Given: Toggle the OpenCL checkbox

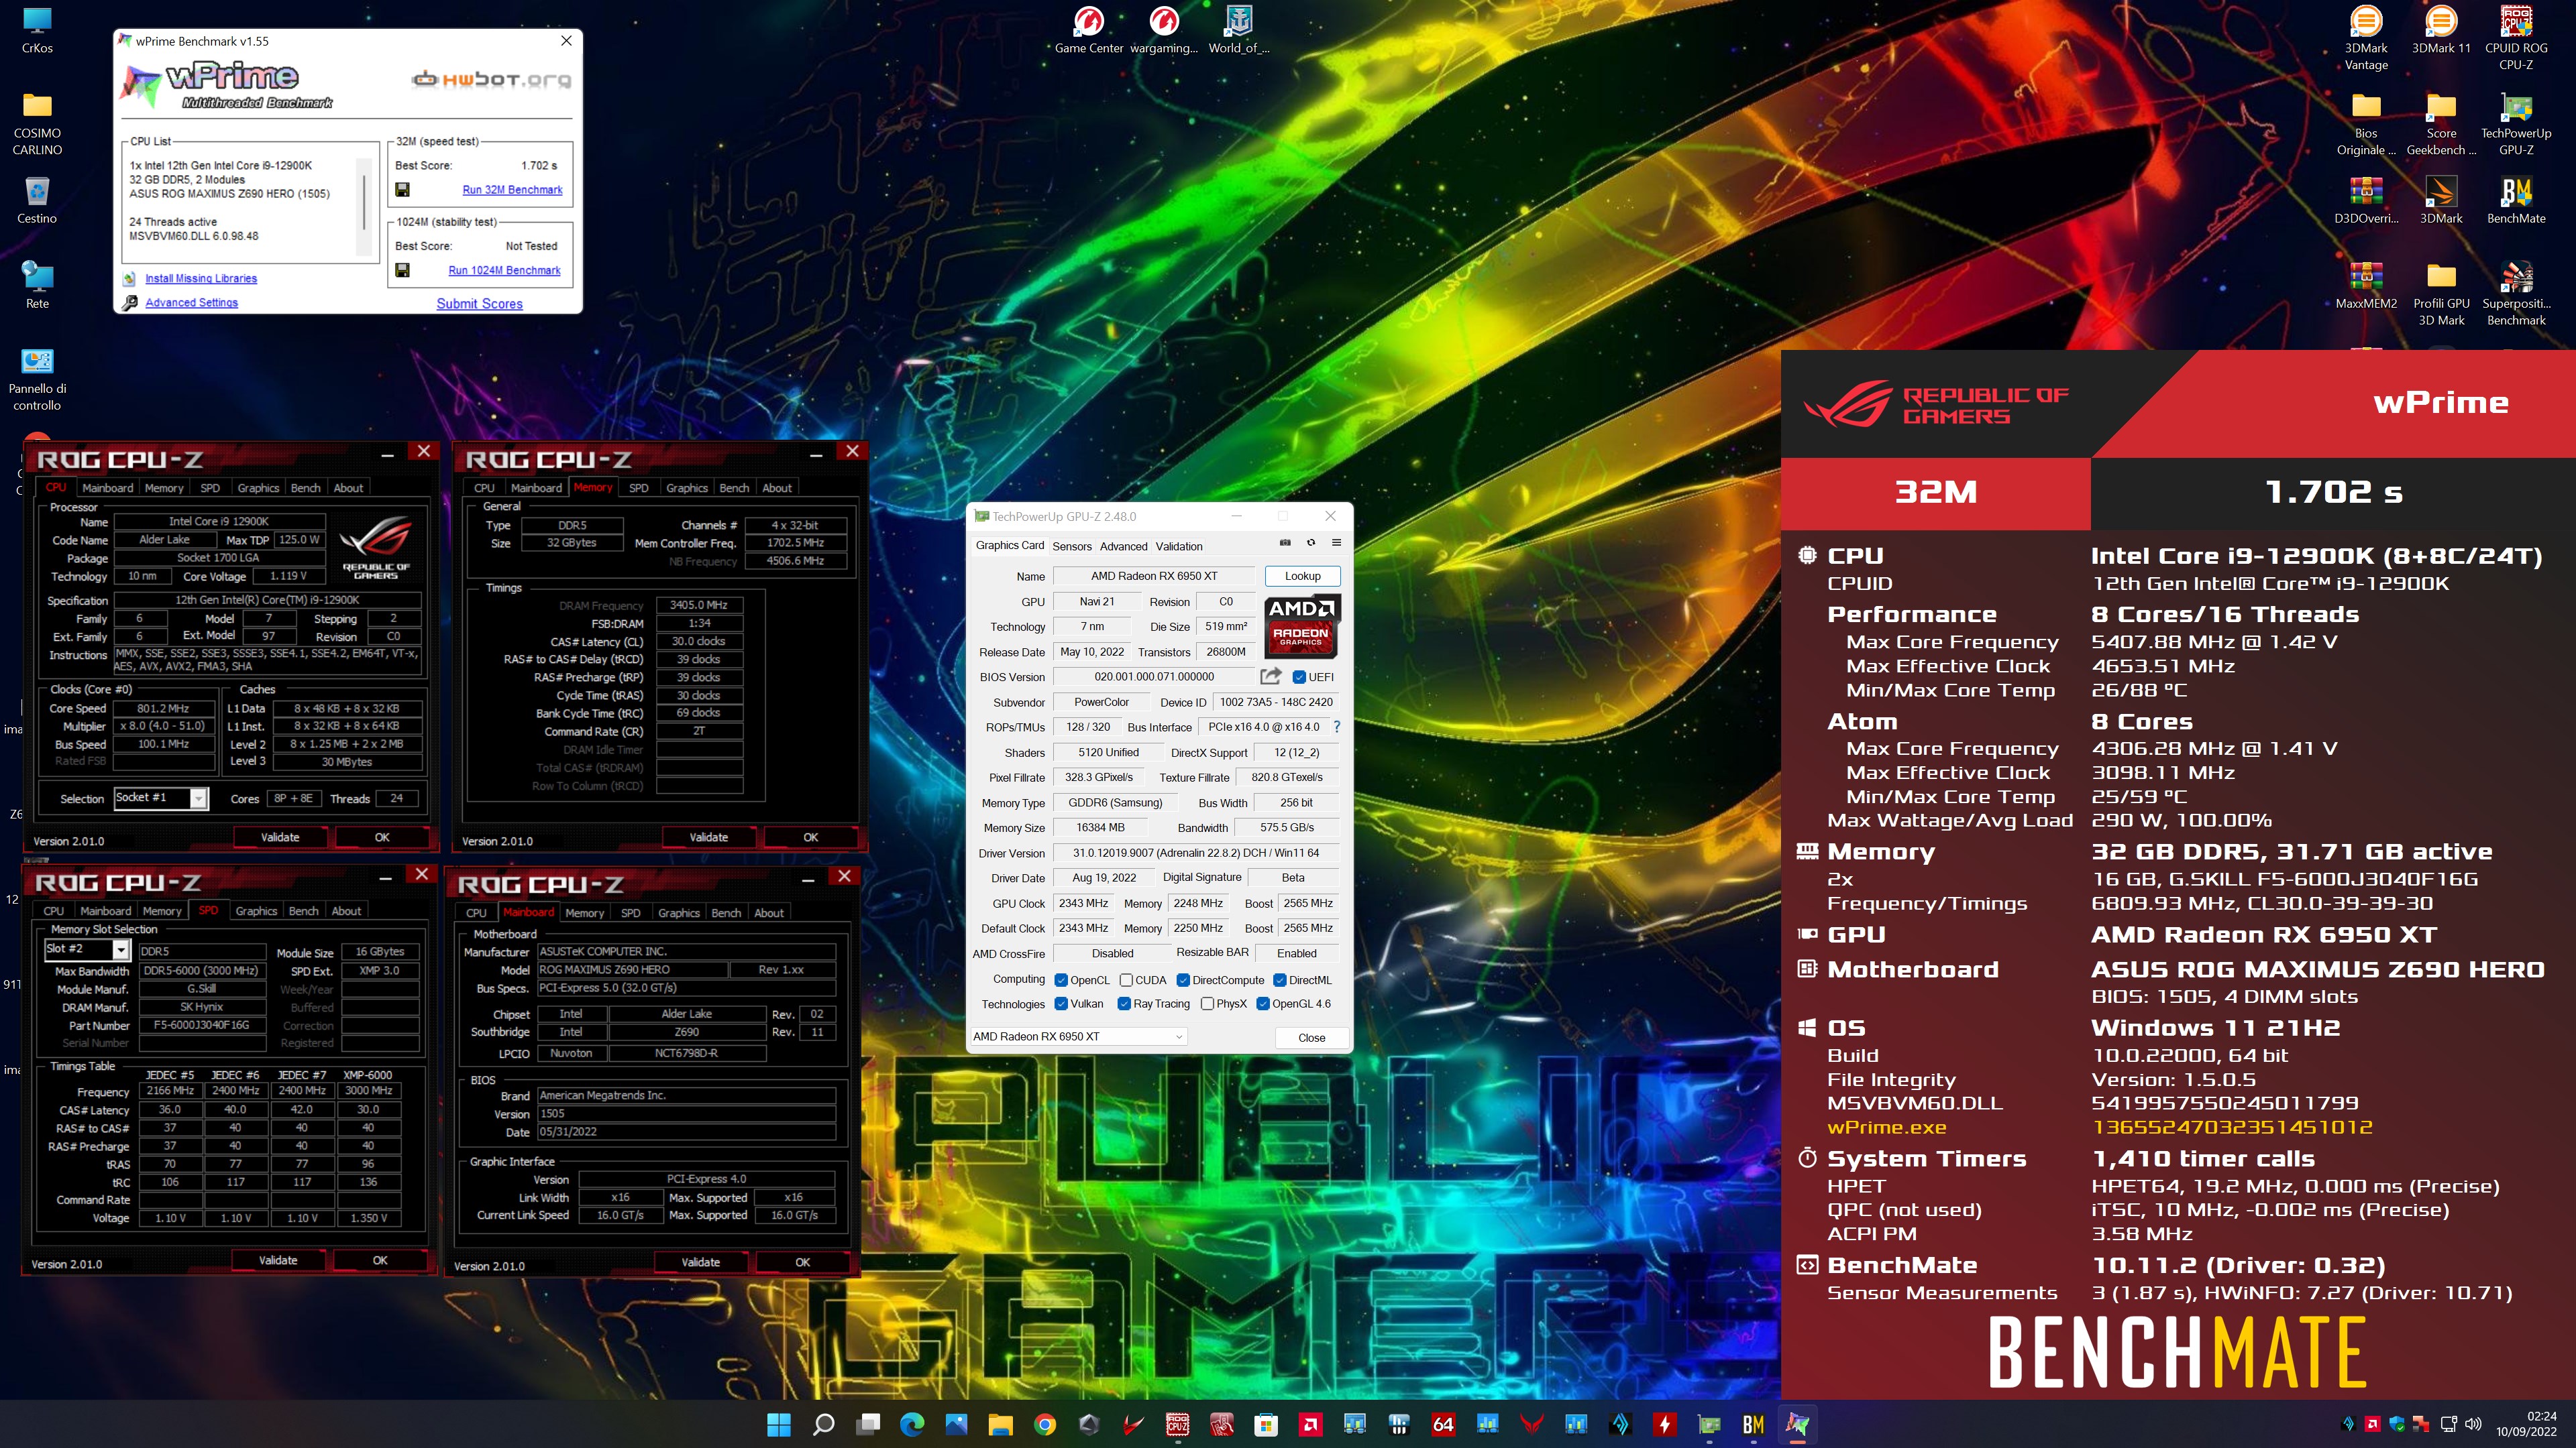Looking at the screenshot, I should tap(1061, 980).
